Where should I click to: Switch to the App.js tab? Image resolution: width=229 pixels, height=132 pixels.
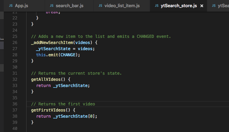click(x=24, y=6)
